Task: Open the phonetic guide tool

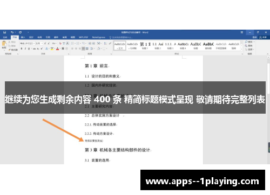Action: pos(64,44)
